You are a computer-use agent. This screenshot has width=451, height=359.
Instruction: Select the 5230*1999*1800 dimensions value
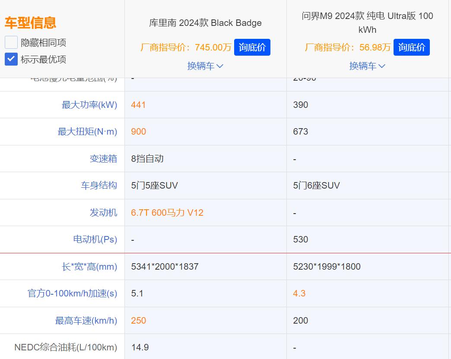pyautogui.click(x=327, y=267)
